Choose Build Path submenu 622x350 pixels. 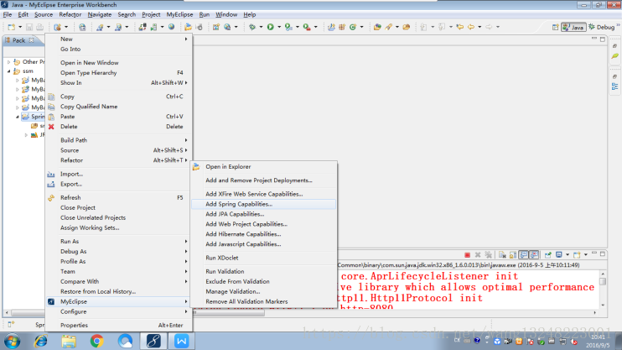pos(119,140)
